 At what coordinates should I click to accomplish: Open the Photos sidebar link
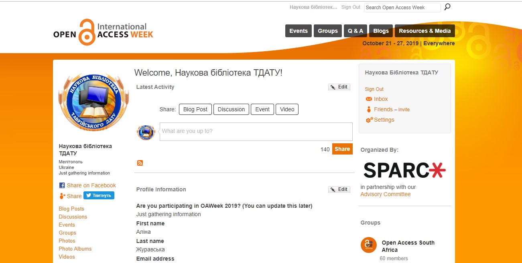click(x=67, y=241)
